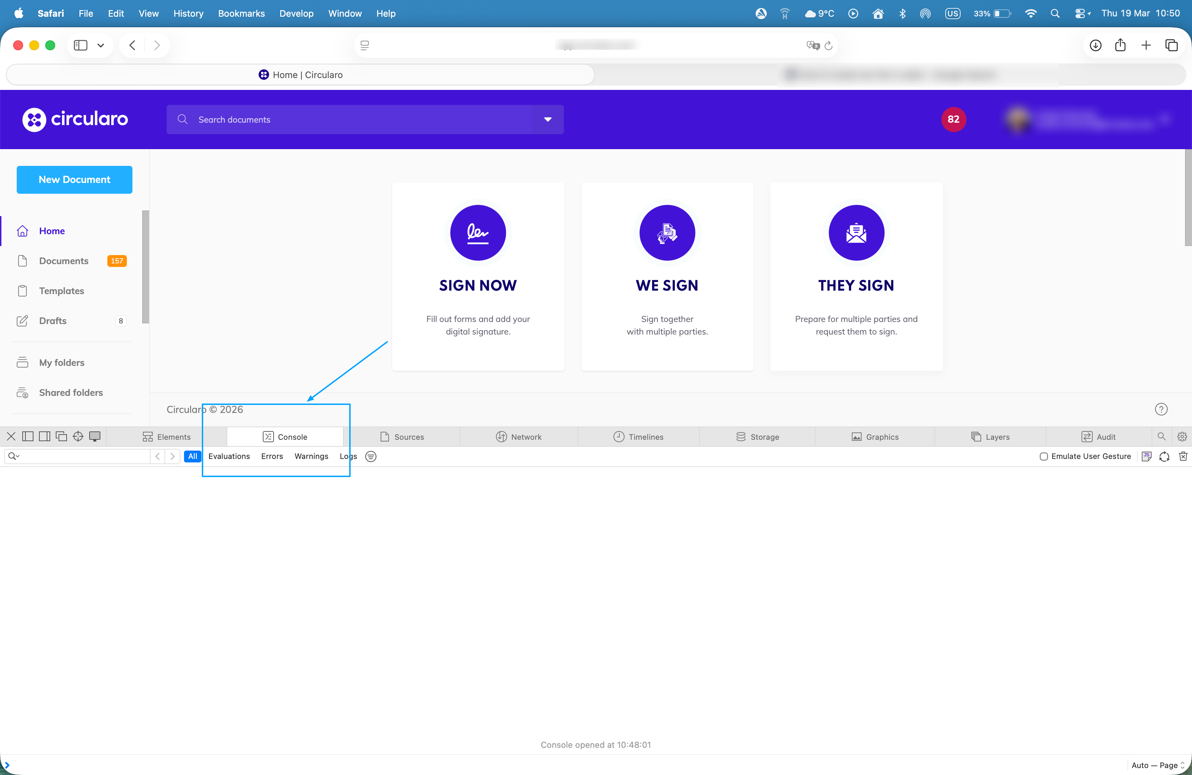The width and height of the screenshot is (1192, 775).
Task: Open the JS console snippets icon
Action: coord(1146,456)
